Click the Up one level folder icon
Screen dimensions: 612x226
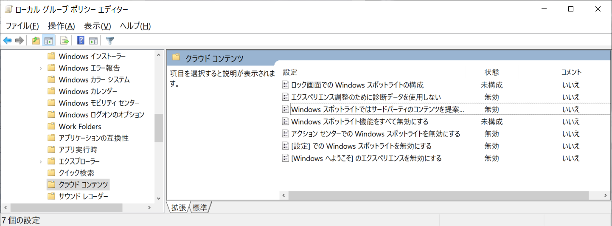pos(36,41)
